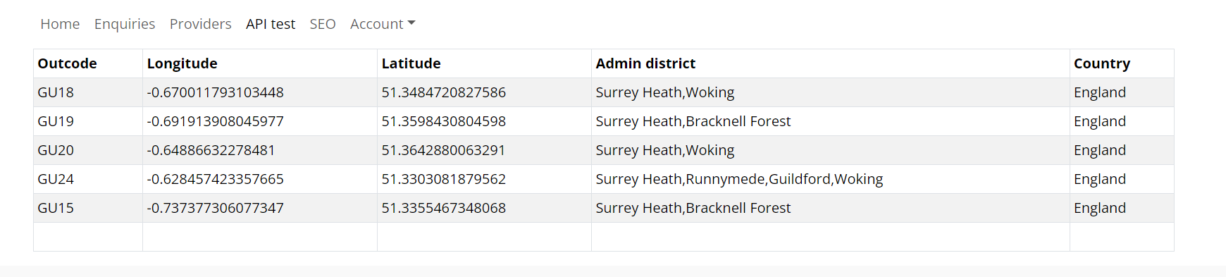The height and width of the screenshot is (277, 1226).
Task: Click latitude value 51.3355467348068
Action: 444,208
